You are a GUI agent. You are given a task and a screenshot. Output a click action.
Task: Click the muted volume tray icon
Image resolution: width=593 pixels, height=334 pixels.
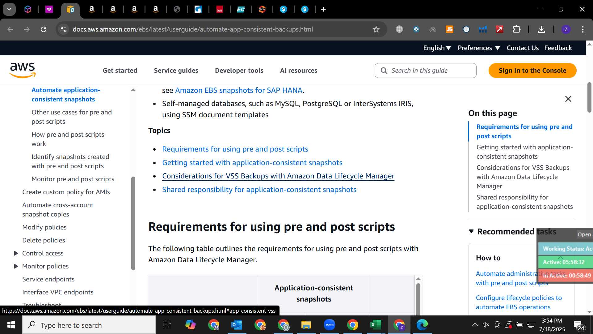point(486,325)
